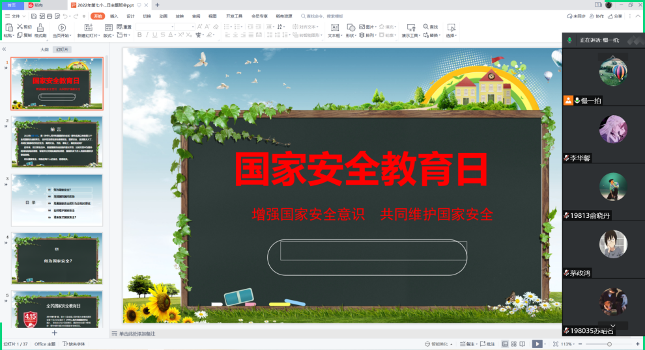Click the 分享 (Share) button
Image resolution: width=645 pixels, height=350 pixels.
(x=614, y=16)
